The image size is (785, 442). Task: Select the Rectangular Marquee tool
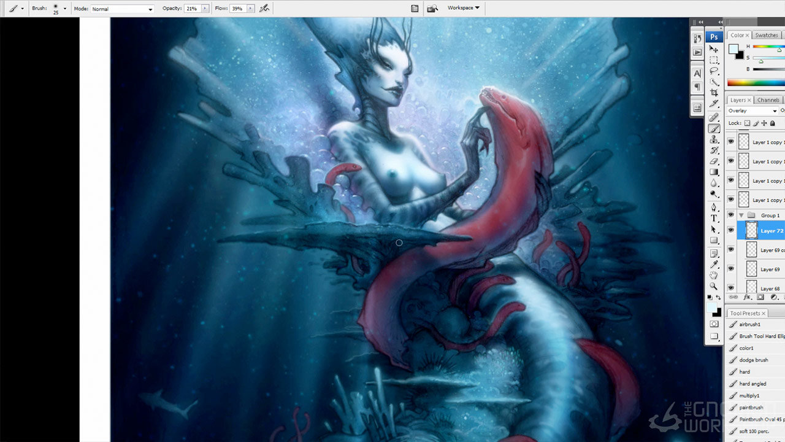point(714,60)
